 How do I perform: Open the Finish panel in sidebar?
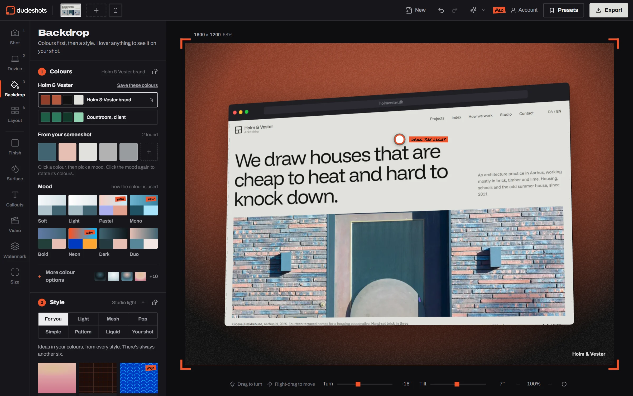15,147
